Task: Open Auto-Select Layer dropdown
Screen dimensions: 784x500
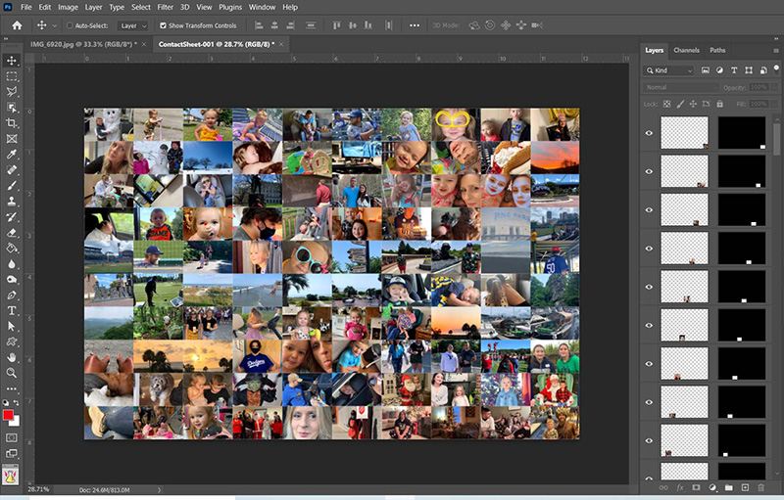Action: tap(133, 25)
